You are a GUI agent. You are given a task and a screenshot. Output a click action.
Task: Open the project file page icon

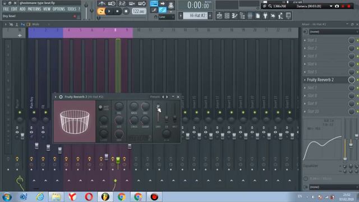point(257,16)
